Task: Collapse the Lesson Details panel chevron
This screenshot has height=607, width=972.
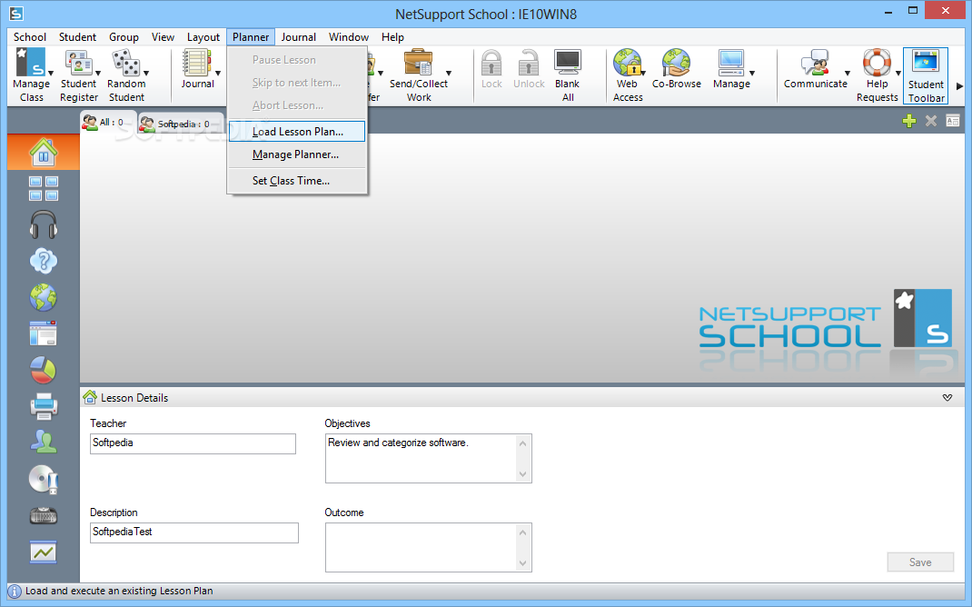Action: [947, 397]
